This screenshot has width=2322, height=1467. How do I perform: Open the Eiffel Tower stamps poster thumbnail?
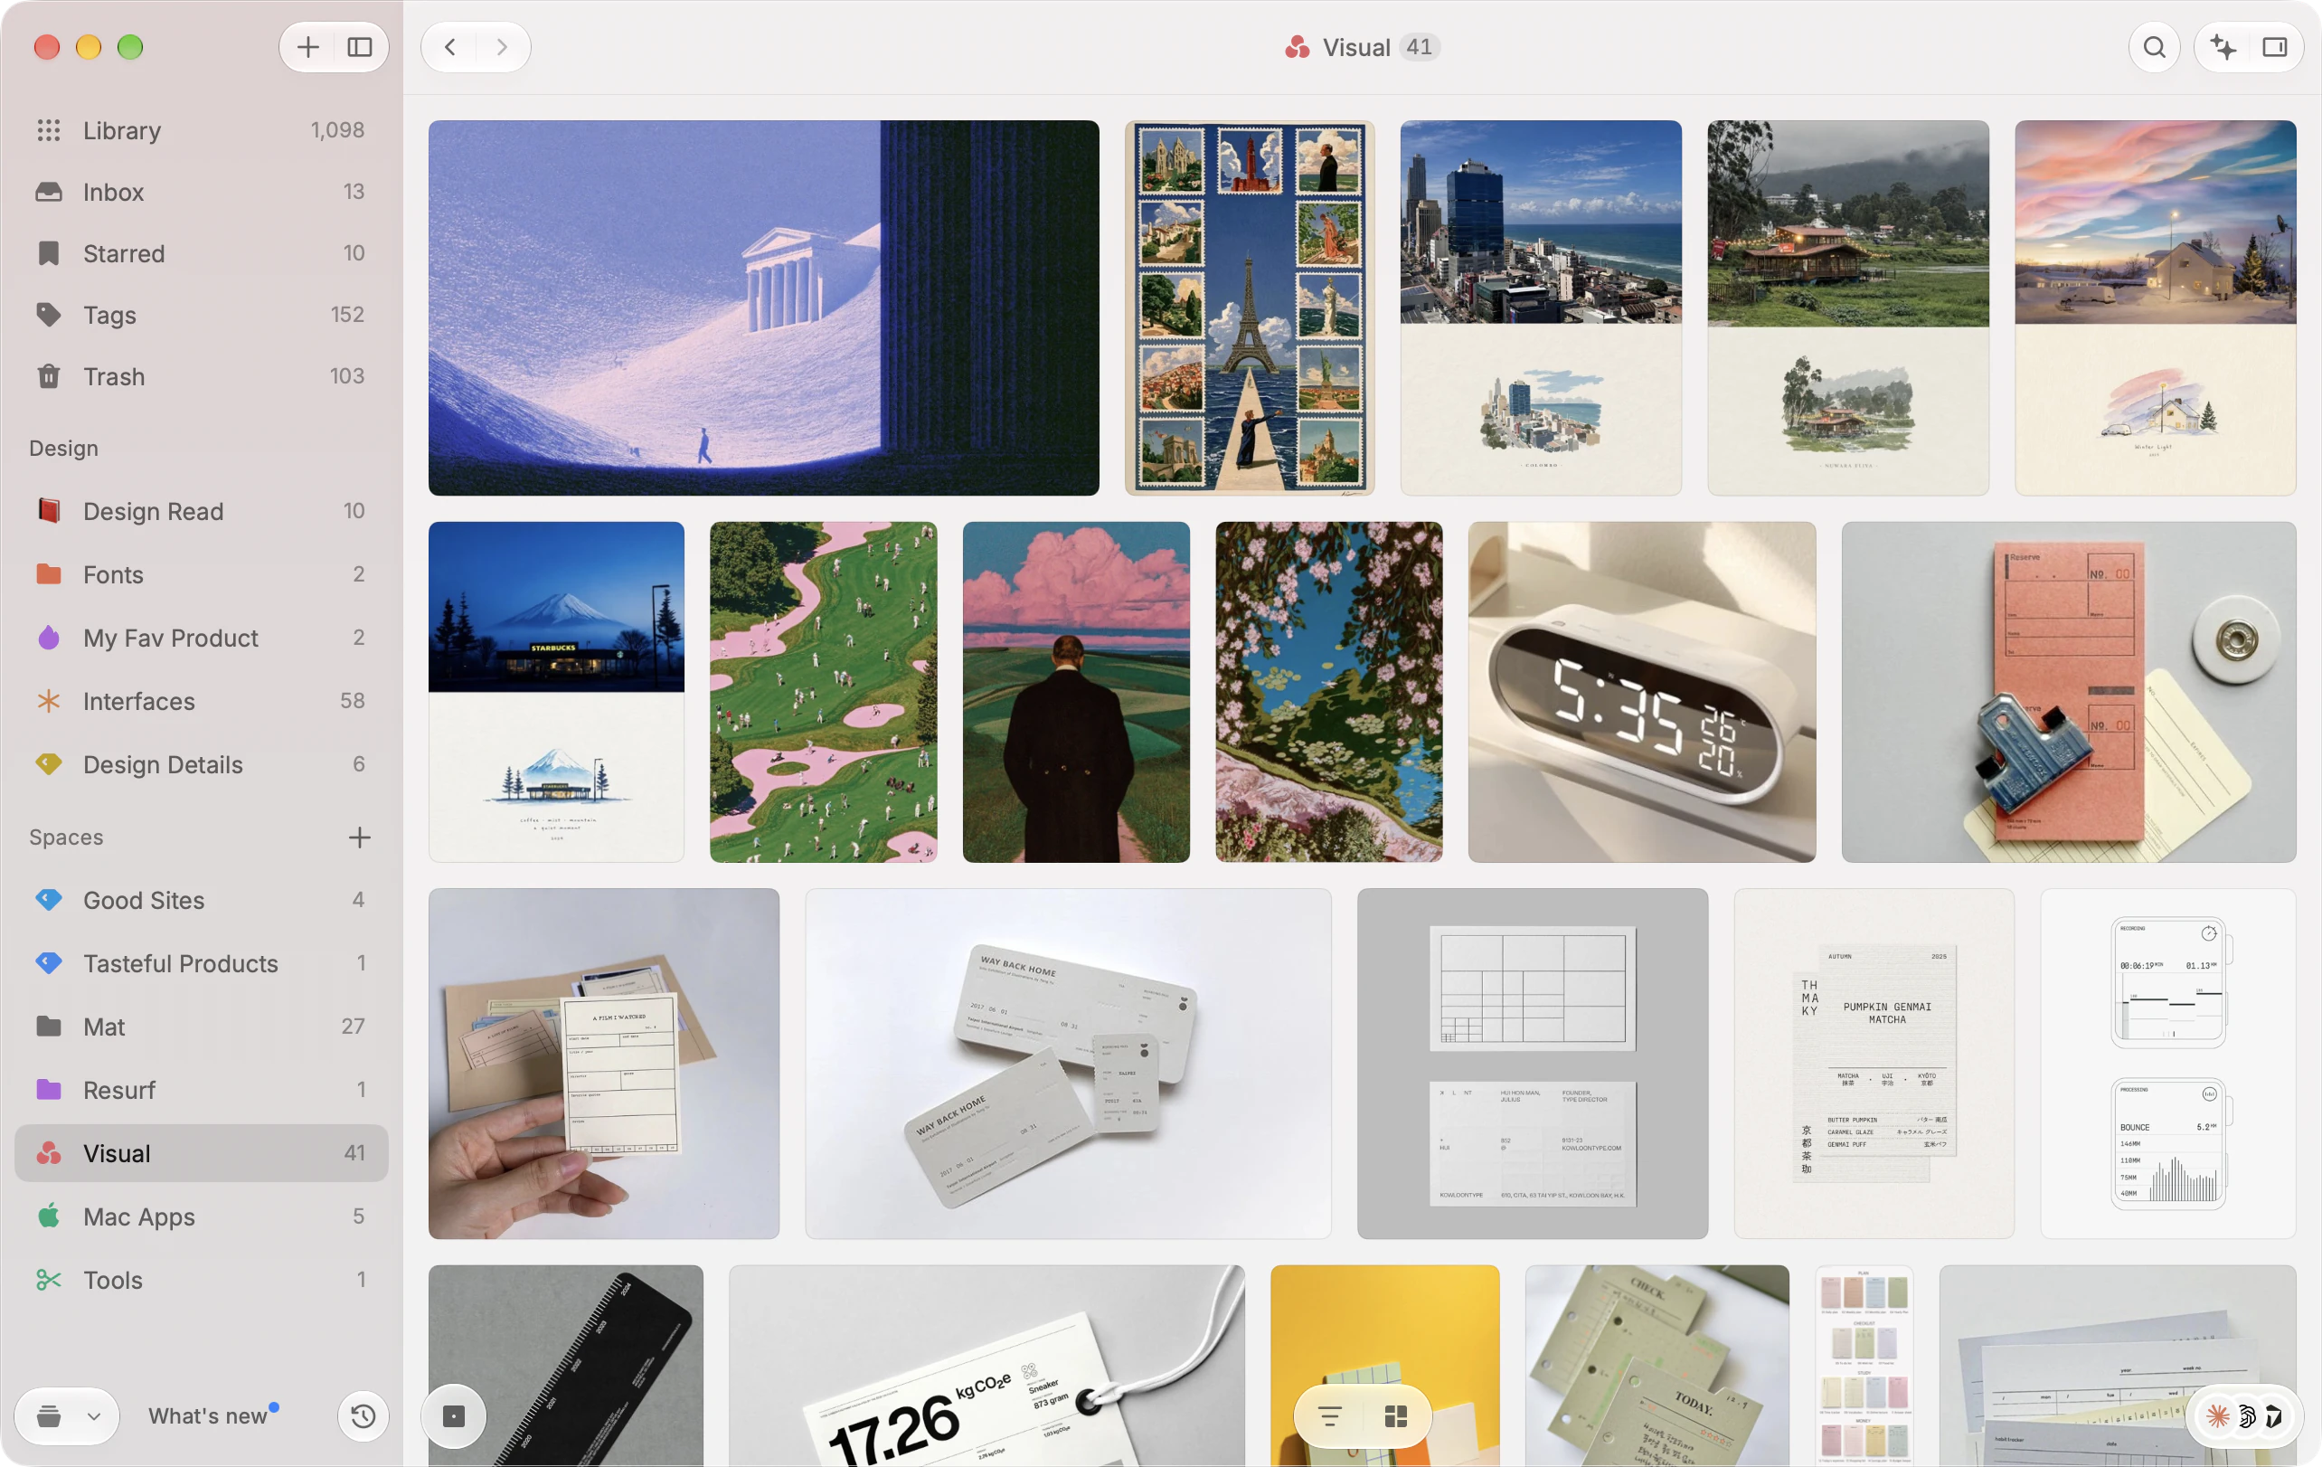(x=1250, y=308)
